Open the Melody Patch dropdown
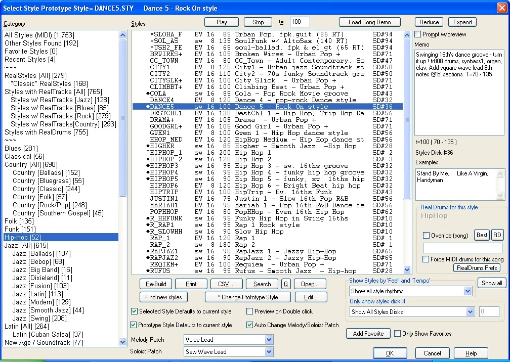This screenshot has height=362, width=510. coord(269,340)
